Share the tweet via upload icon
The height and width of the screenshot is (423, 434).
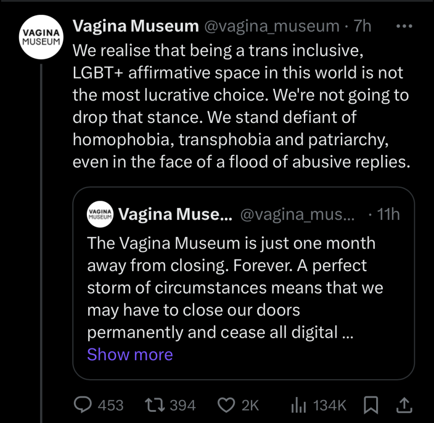(404, 405)
